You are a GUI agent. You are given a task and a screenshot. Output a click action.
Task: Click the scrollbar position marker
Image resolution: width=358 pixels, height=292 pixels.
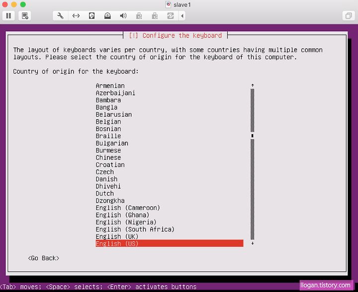[x=253, y=136]
